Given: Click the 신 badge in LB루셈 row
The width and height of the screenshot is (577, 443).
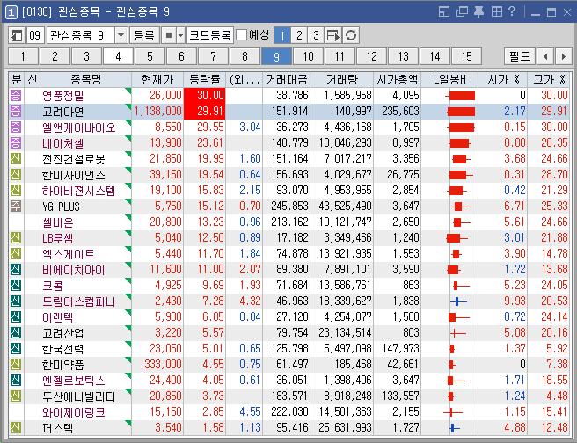Looking at the screenshot, I should coord(16,238).
